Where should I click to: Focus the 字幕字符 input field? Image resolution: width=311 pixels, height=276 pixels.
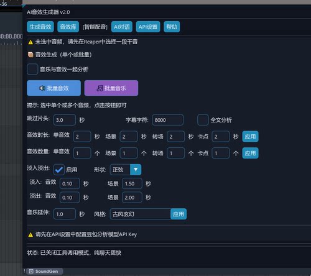point(167,120)
